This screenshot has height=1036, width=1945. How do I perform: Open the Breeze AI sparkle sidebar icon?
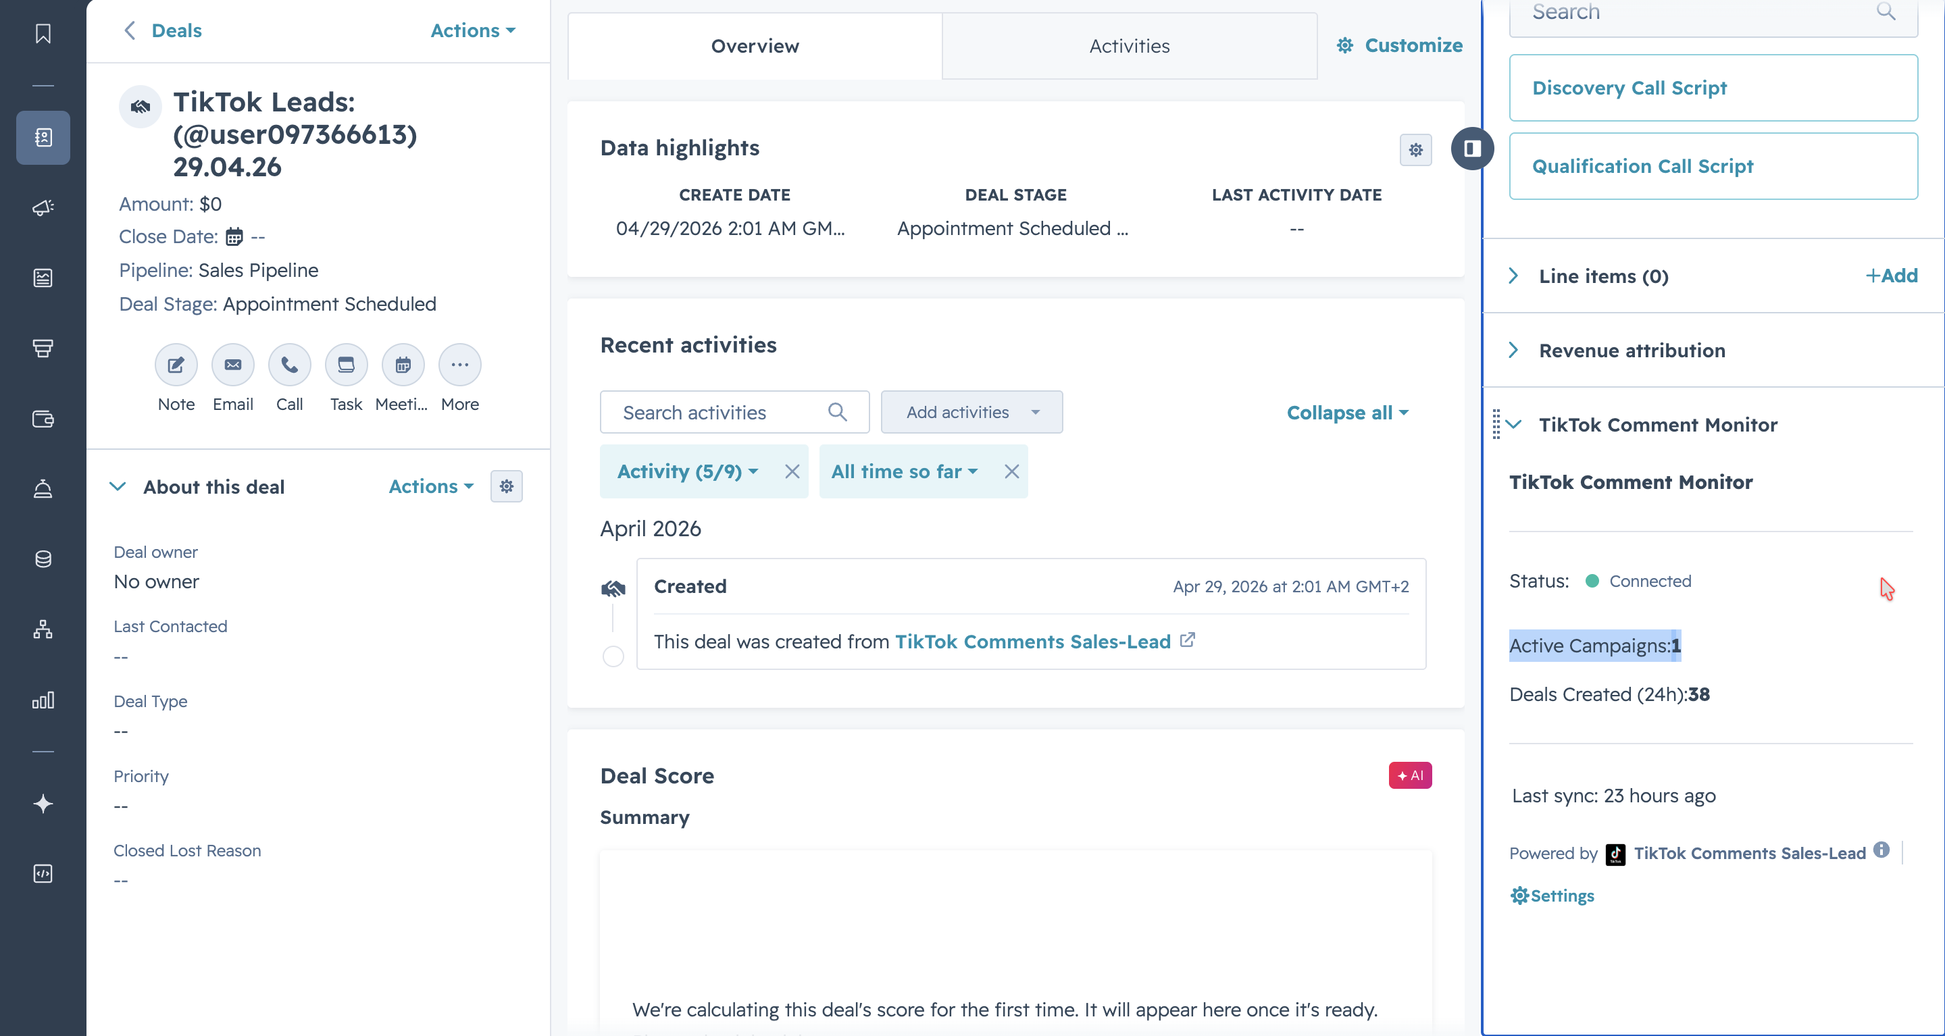pos(43,804)
